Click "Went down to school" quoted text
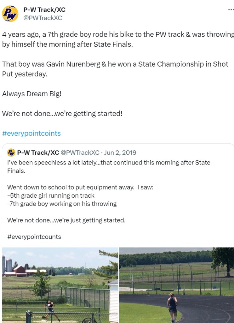This screenshot has height=323, width=234. 80,187
